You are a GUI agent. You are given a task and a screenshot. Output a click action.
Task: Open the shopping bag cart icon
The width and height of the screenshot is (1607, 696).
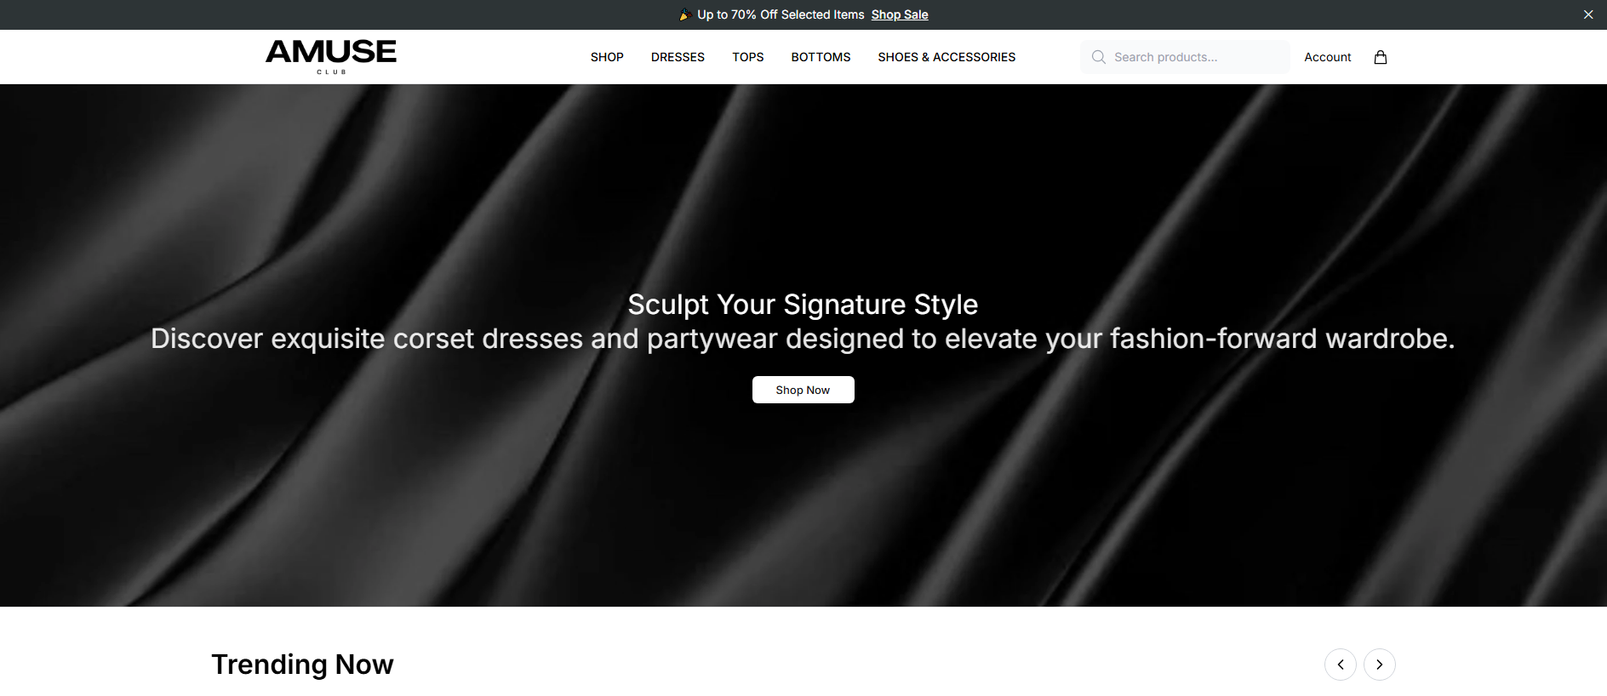pyautogui.click(x=1381, y=57)
